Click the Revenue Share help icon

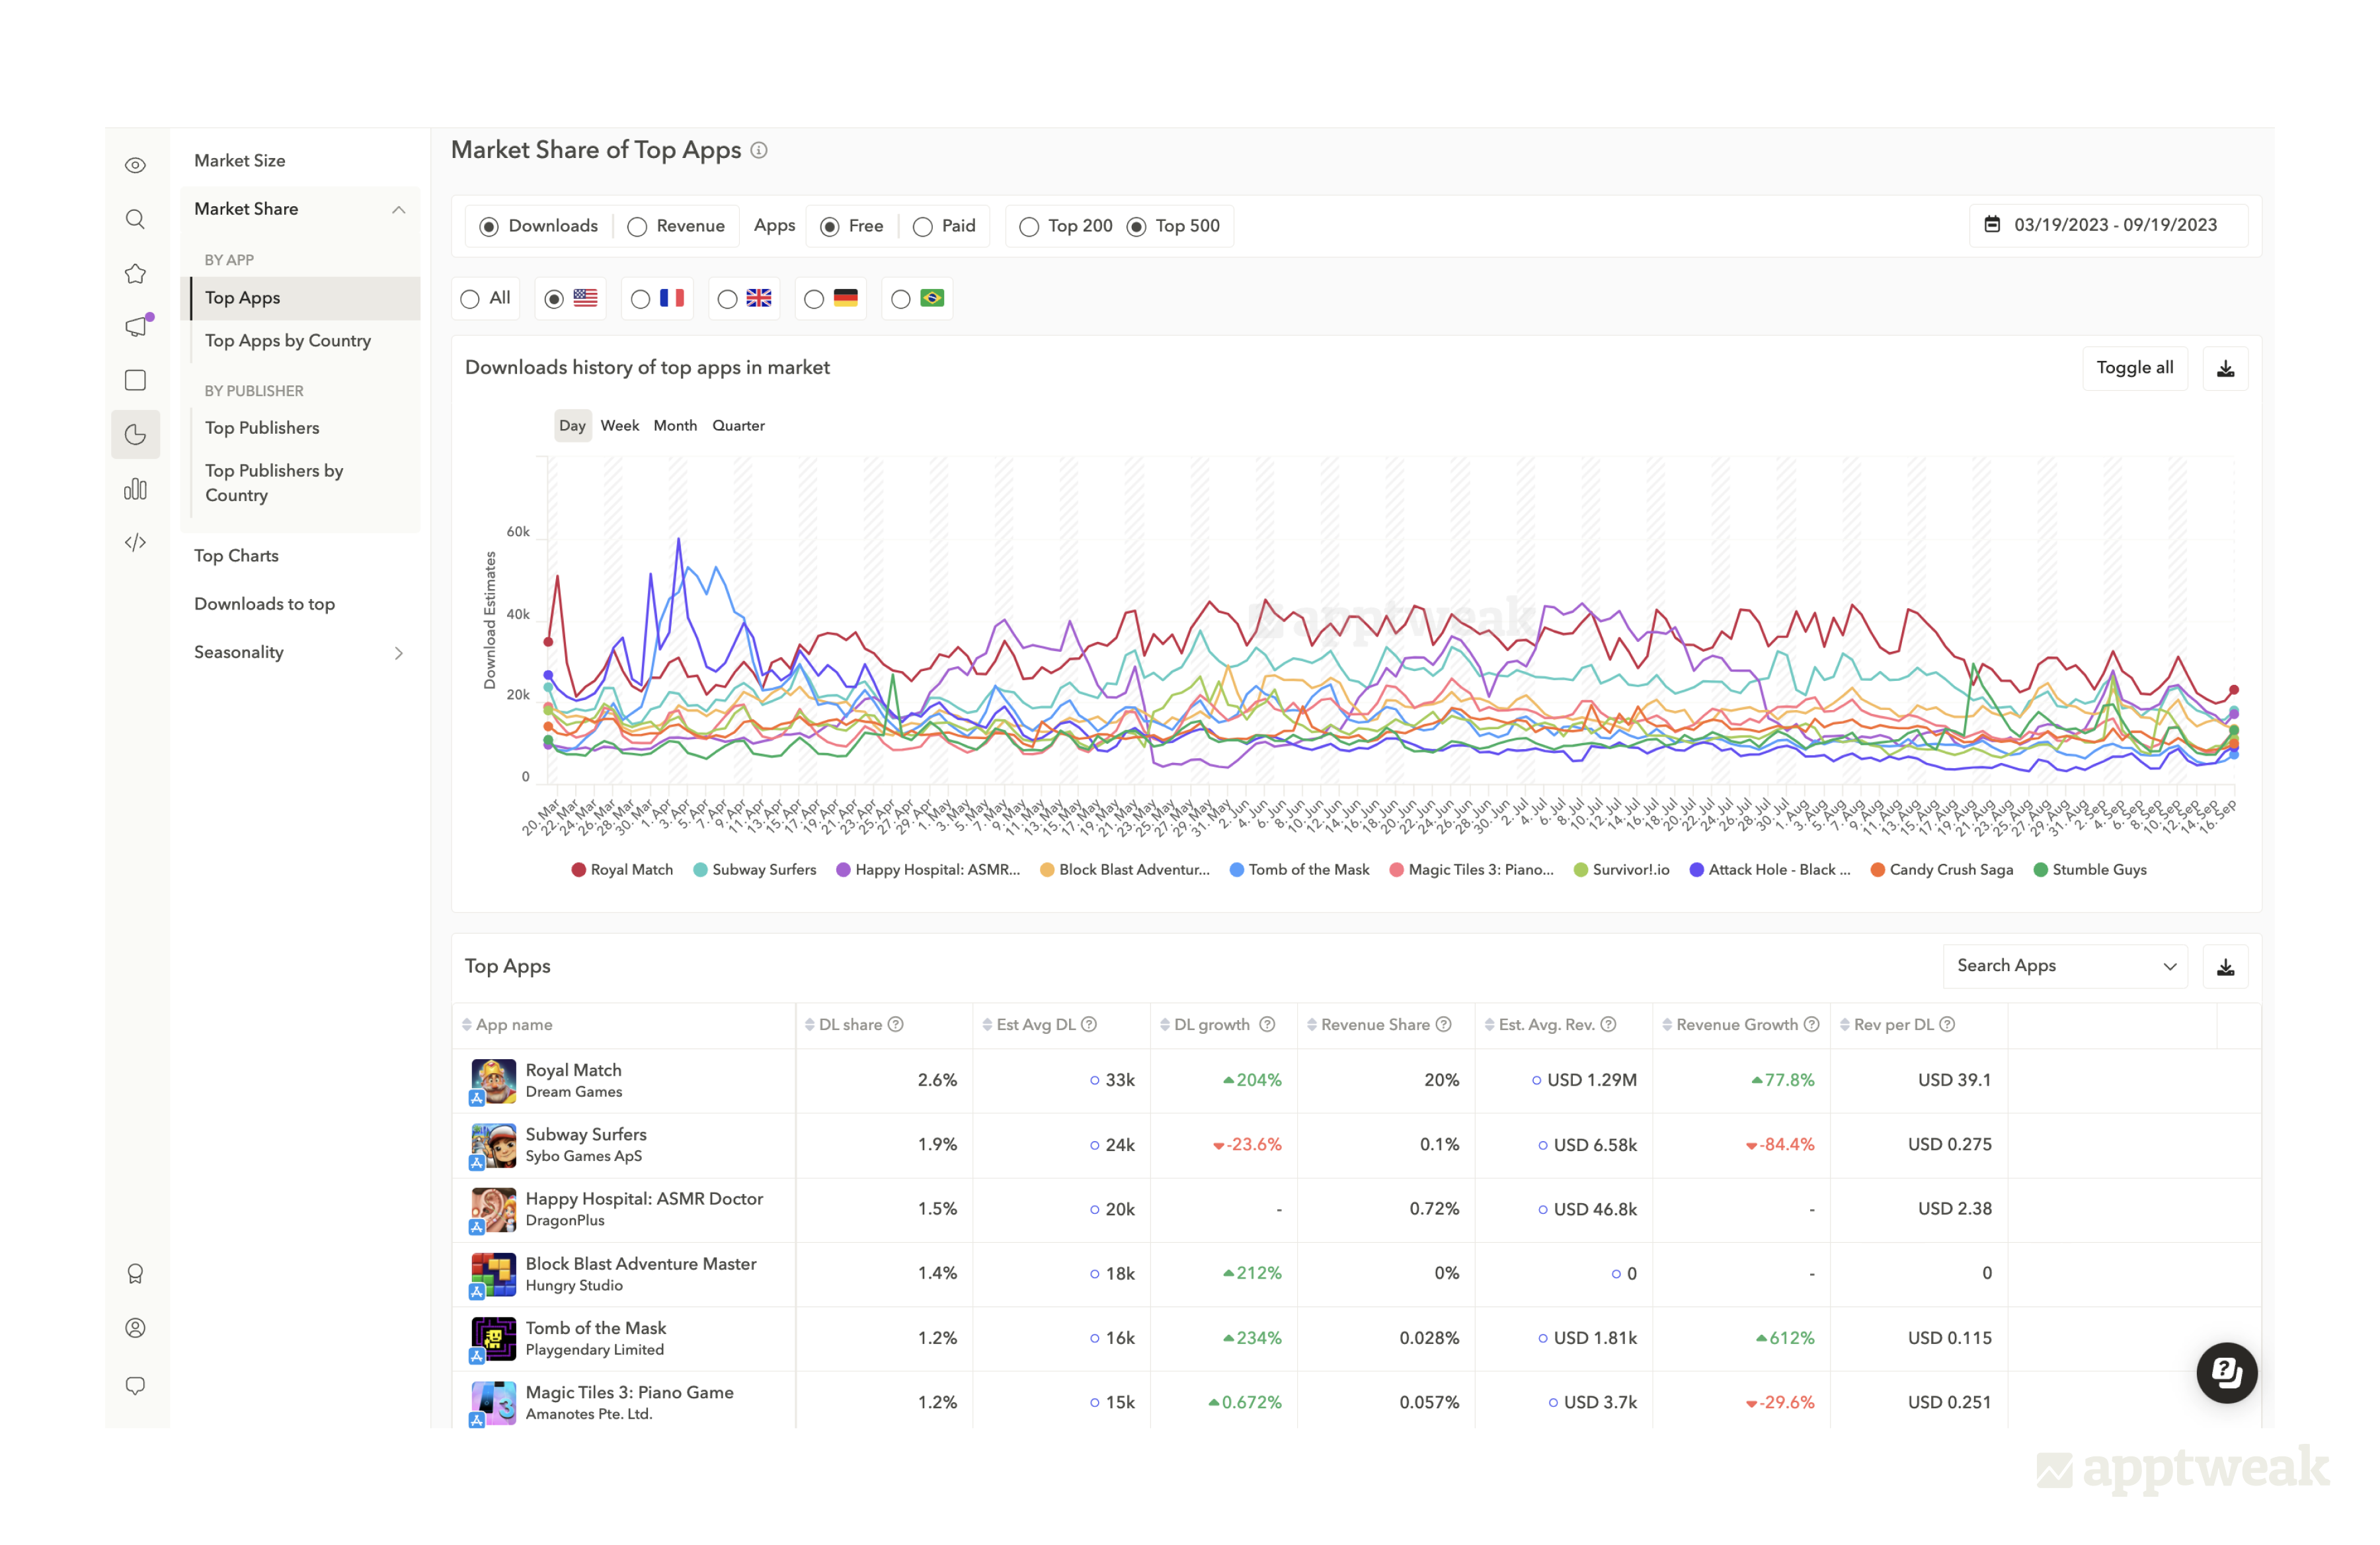(1443, 1024)
